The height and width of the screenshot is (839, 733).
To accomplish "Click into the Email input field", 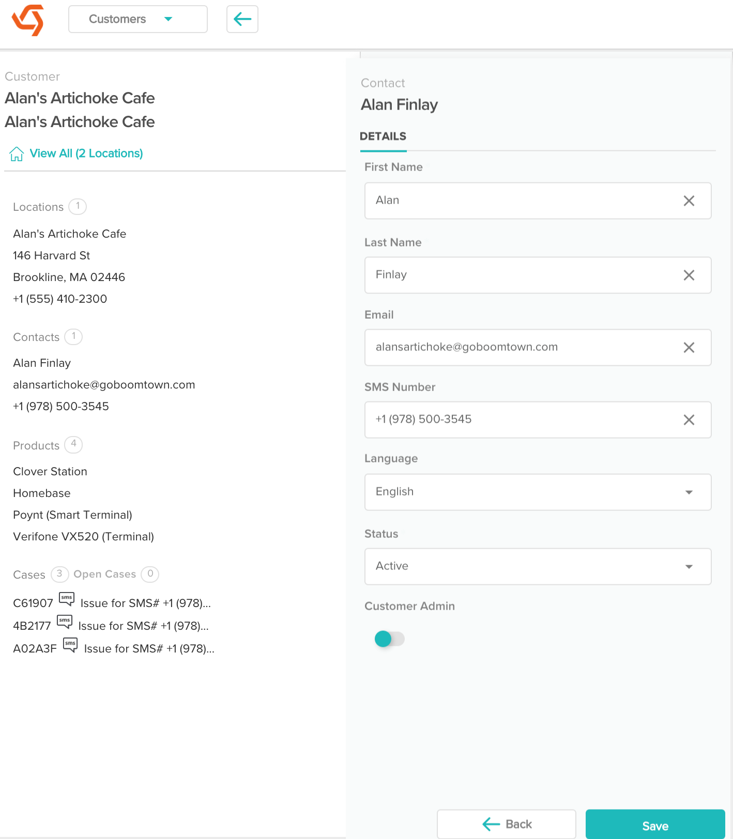I will [522, 347].
